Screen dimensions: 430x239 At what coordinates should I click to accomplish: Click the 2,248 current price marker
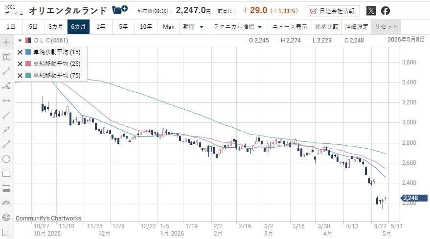tap(414, 198)
